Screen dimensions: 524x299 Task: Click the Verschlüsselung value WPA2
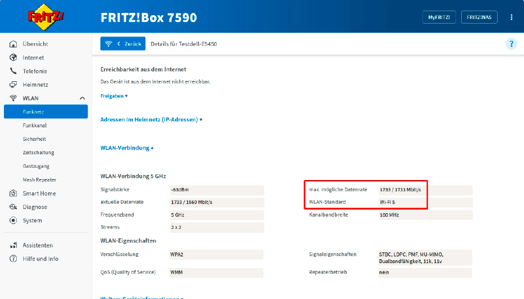click(216, 255)
